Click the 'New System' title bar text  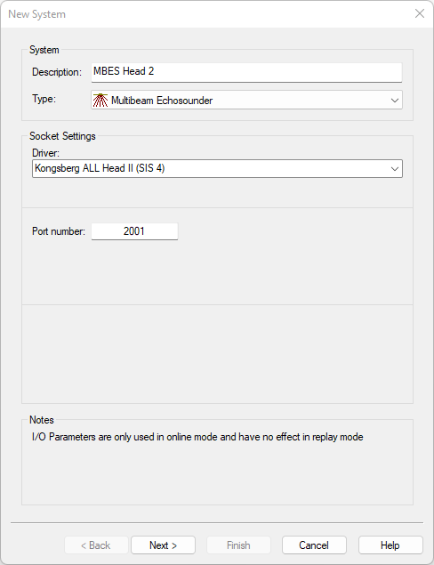(36, 14)
